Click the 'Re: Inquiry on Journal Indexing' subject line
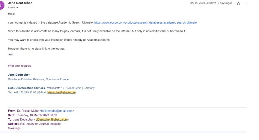The image size is (259, 140). tap(40, 124)
